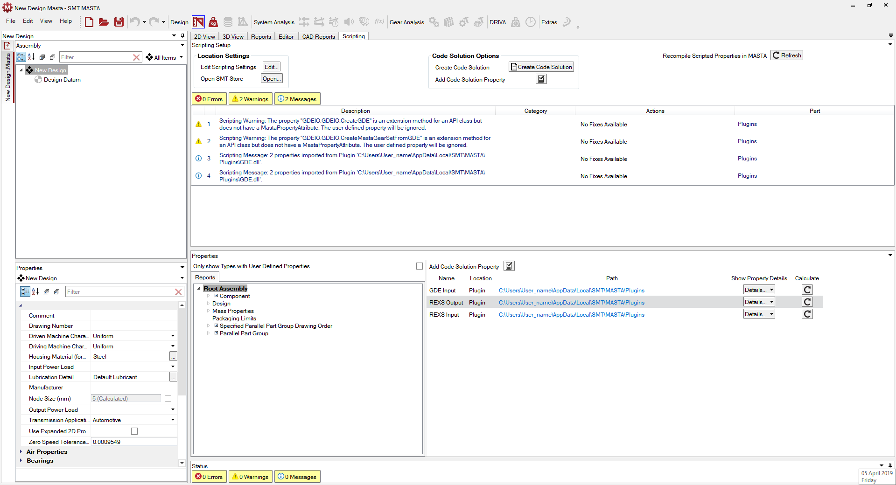Clear the Assembly filter with red X

click(136, 57)
